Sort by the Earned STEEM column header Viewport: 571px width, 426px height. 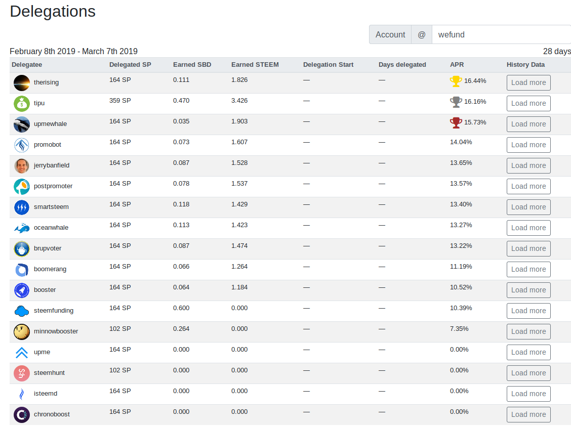(255, 65)
